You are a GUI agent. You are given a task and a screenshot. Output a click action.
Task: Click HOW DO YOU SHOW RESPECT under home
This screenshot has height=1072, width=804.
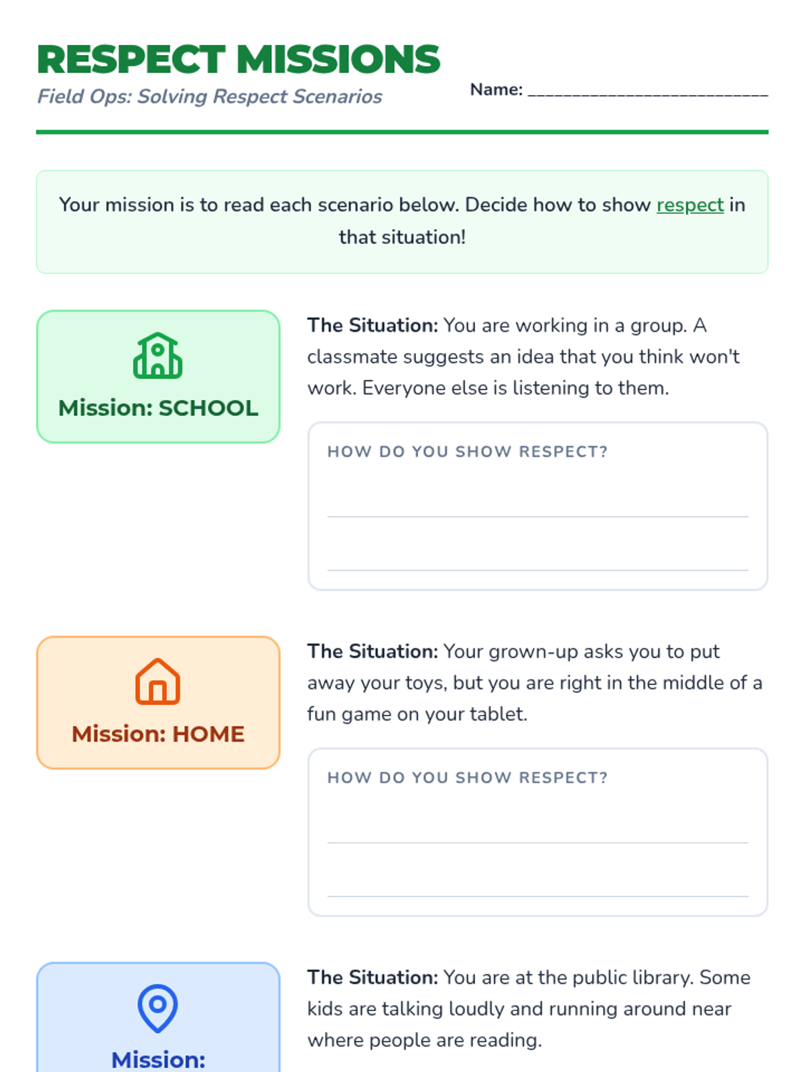tap(467, 778)
